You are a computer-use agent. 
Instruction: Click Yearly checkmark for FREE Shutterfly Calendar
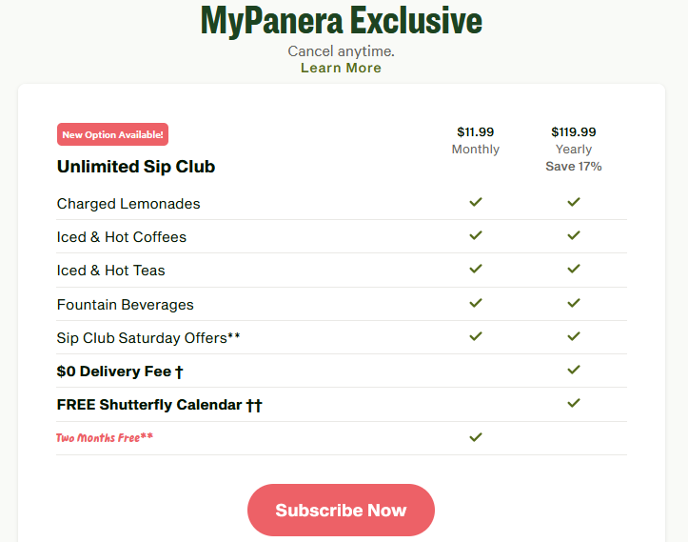574,403
